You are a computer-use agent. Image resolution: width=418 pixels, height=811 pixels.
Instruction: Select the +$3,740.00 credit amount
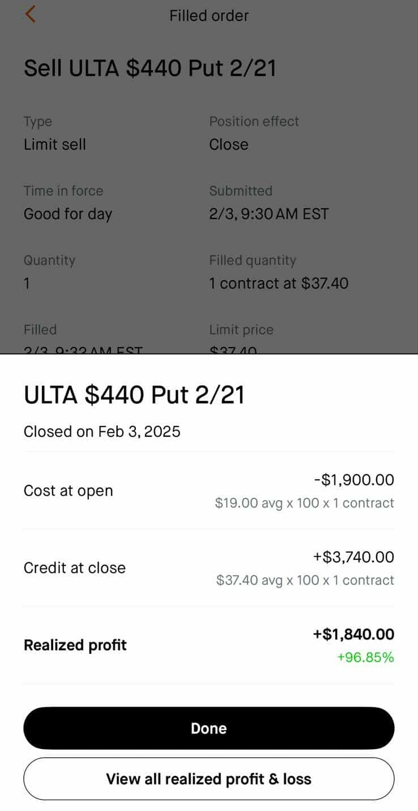[x=353, y=557]
